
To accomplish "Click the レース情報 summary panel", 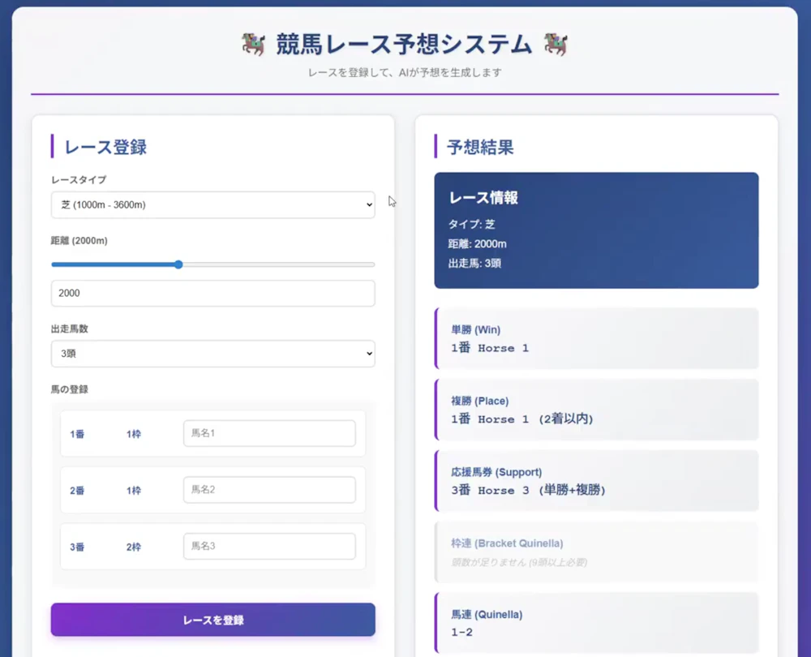I will click(x=597, y=230).
